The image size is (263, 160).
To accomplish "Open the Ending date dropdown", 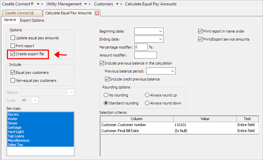I will click(x=161, y=39).
